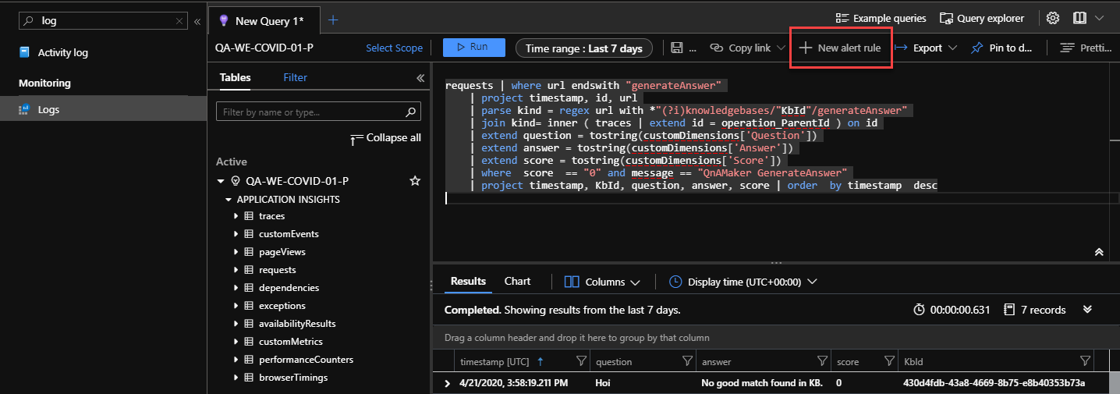The width and height of the screenshot is (1120, 394).
Task: Expand the 4/21/2020 result row
Action: [x=447, y=383]
